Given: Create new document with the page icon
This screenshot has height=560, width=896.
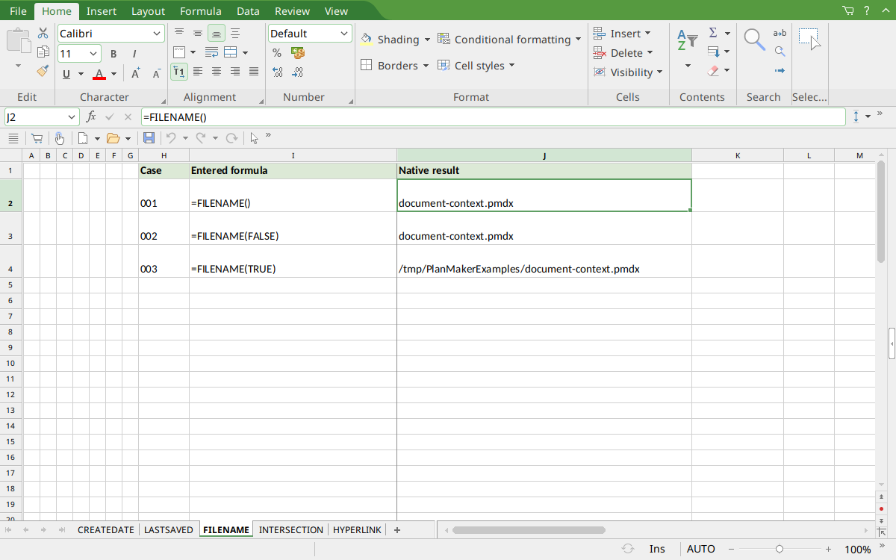Looking at the screenshot, I should point(83,138).
